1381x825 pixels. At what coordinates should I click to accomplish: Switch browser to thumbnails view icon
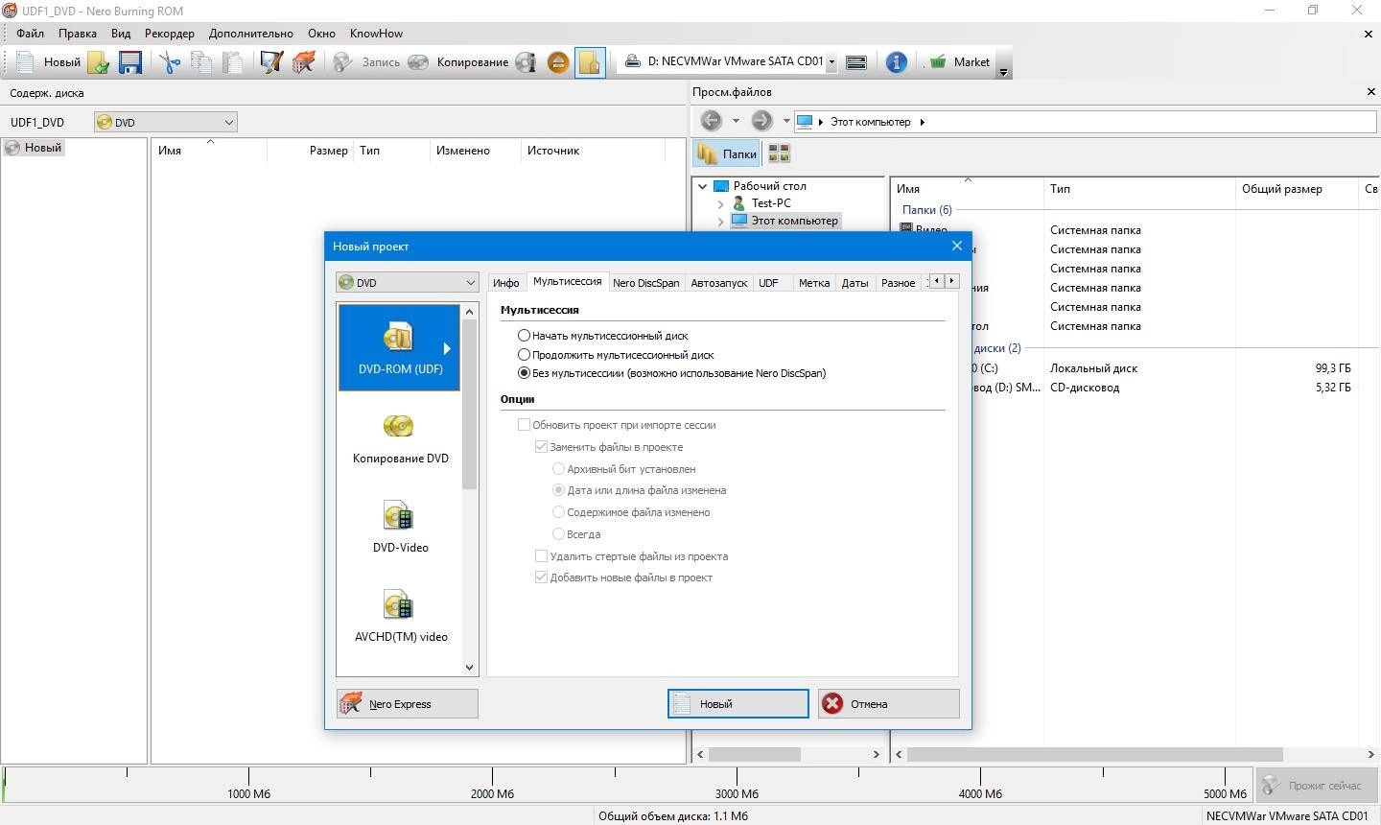[779, 153]
